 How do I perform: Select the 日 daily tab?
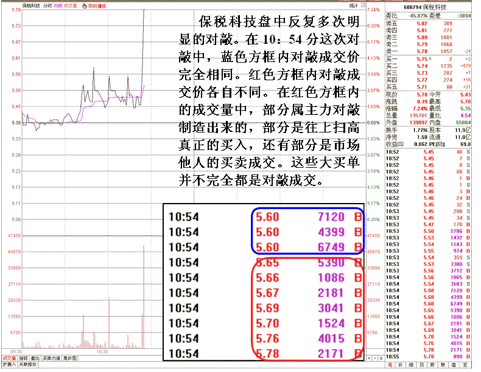coord(421,365)
